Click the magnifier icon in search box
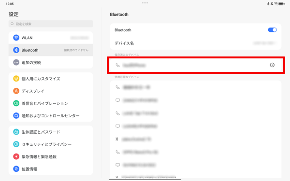The image size is (290, 181). click(x=12, y=24)
